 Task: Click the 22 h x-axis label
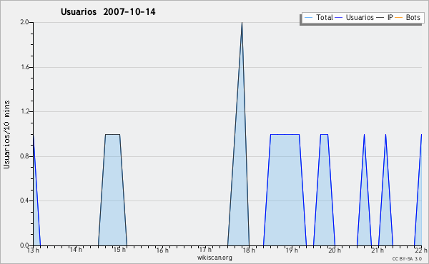(421, 250)
